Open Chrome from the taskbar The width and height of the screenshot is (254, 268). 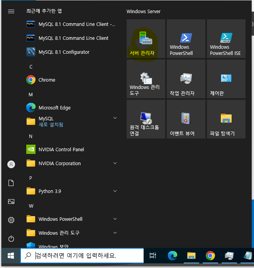pos(210,256)
